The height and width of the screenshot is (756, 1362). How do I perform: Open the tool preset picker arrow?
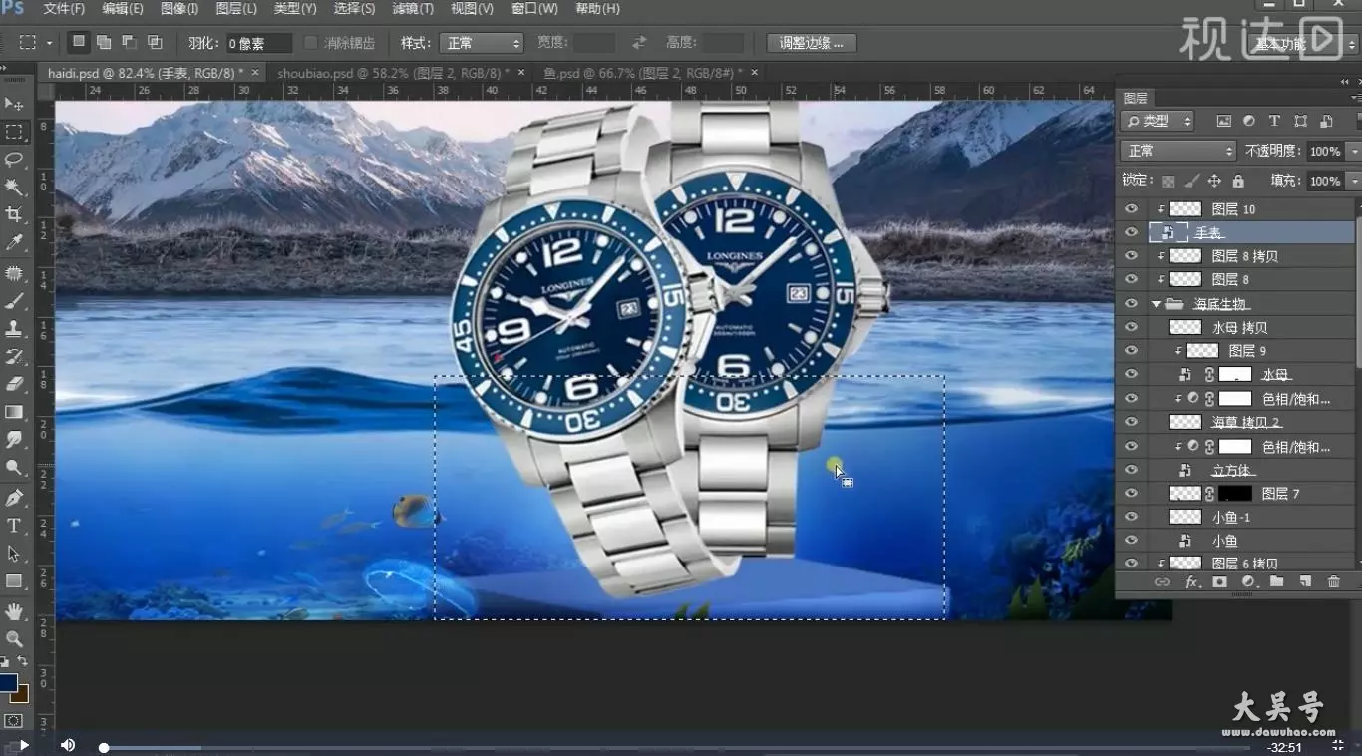tap(49, 43)
